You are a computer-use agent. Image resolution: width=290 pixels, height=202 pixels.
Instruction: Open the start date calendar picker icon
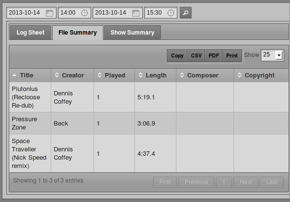pos(49,13)
